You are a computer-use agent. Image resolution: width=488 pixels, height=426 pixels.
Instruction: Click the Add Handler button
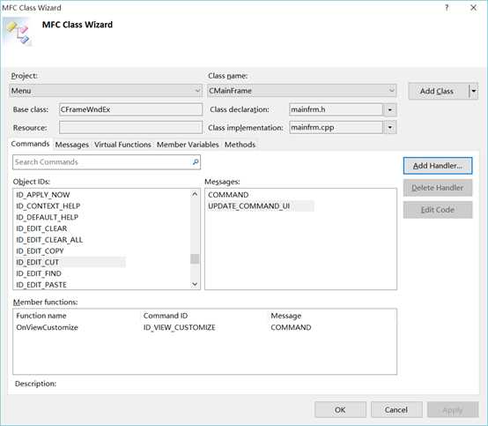[438, 166]
